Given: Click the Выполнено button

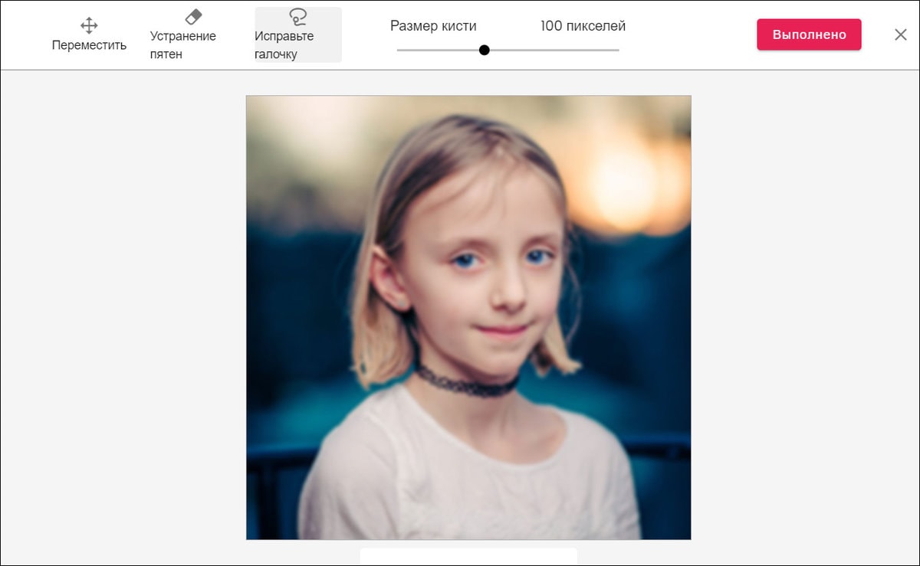Looking at the screenshot, I should click(x=809, y=35).
